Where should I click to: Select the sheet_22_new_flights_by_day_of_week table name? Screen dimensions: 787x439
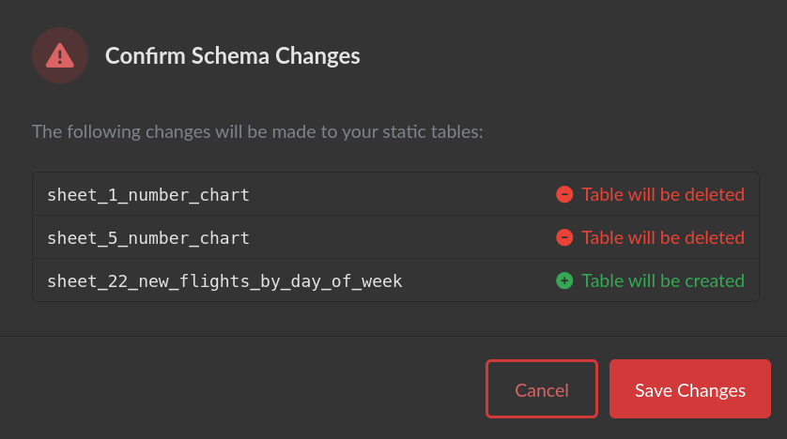click(224, 280)
